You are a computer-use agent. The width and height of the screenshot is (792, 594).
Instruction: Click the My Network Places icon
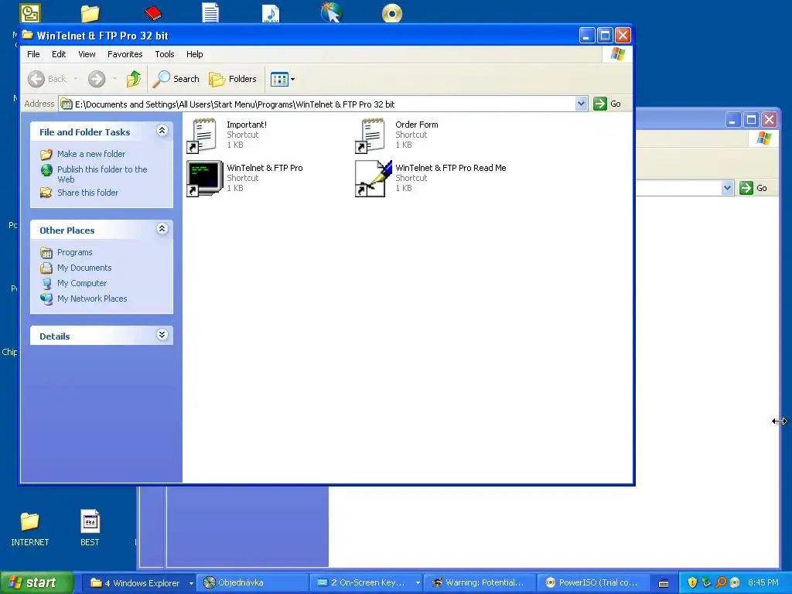[46, 299]
